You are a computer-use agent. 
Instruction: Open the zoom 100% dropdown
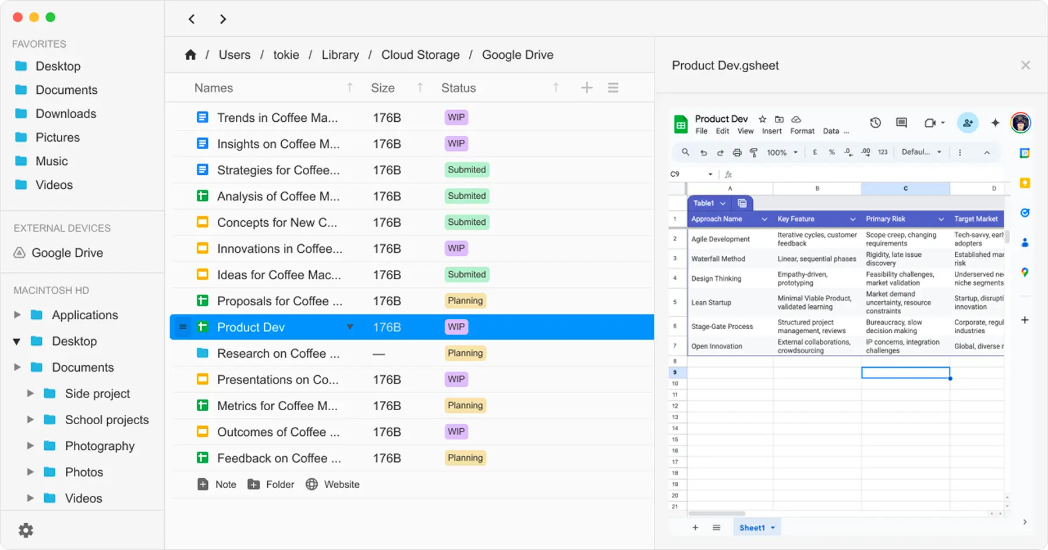781,153
